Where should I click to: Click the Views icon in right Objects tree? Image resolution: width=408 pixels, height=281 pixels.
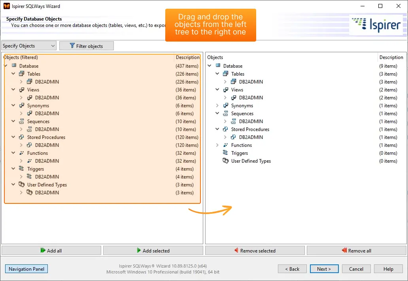pyautogui.click(x=226, y=89)
